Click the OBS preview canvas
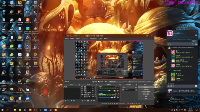 109,60
